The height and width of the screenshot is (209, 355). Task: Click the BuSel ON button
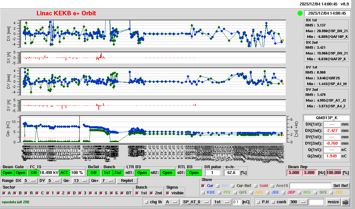click(93, 173)
